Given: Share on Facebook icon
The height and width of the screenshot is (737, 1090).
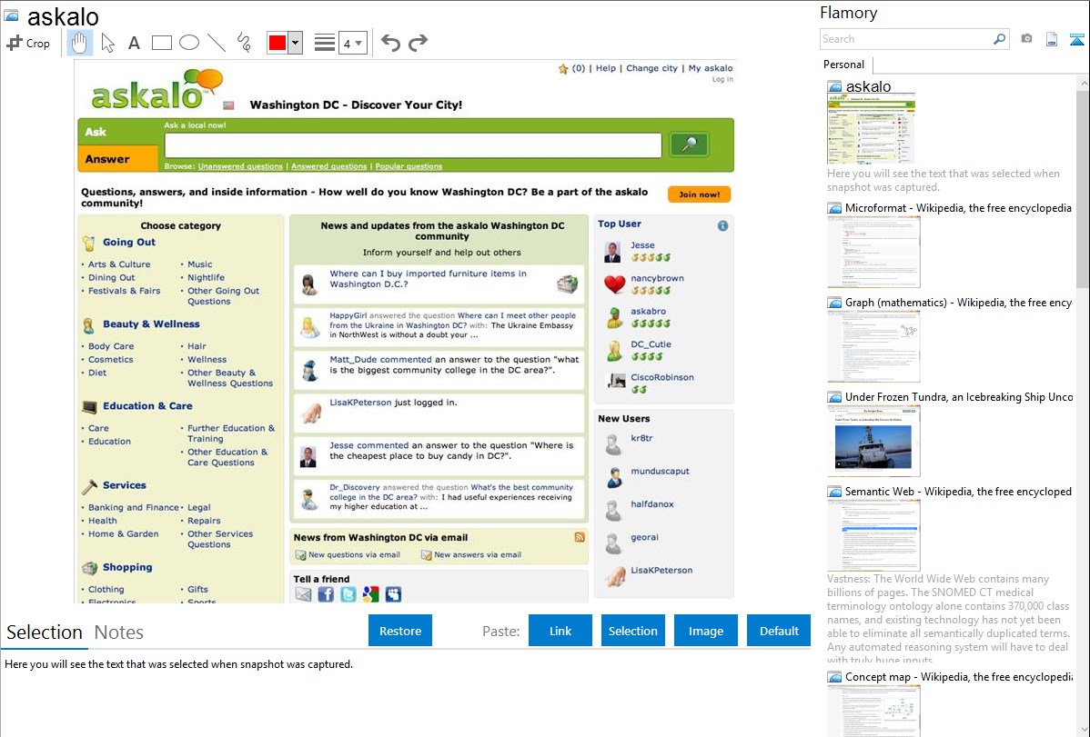Looking at the screenshot, I should click(326, 594).
